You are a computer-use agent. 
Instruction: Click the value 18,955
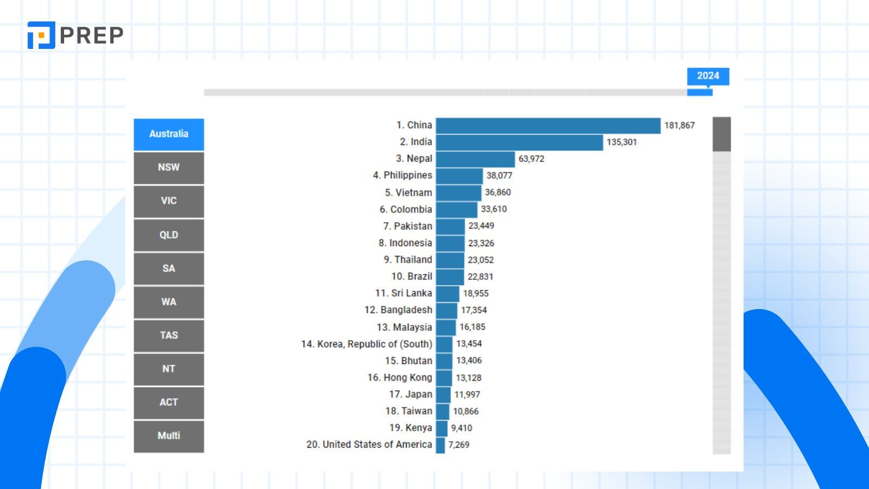[x=476, y=293]
